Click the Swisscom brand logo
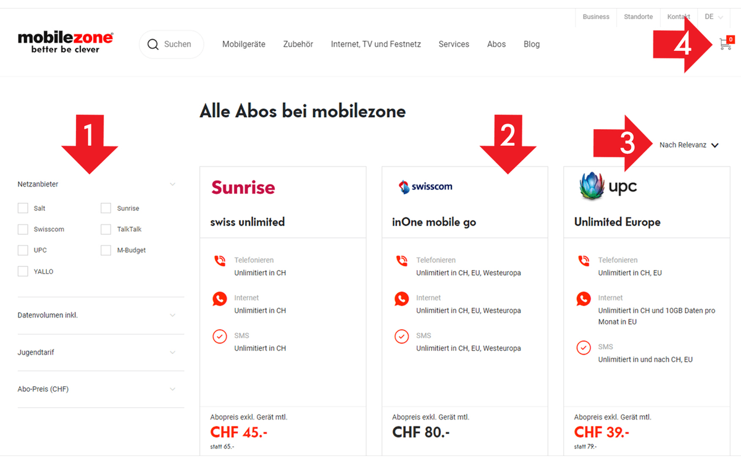The height and width of the screenshot is (464, 741). (425, 186)
